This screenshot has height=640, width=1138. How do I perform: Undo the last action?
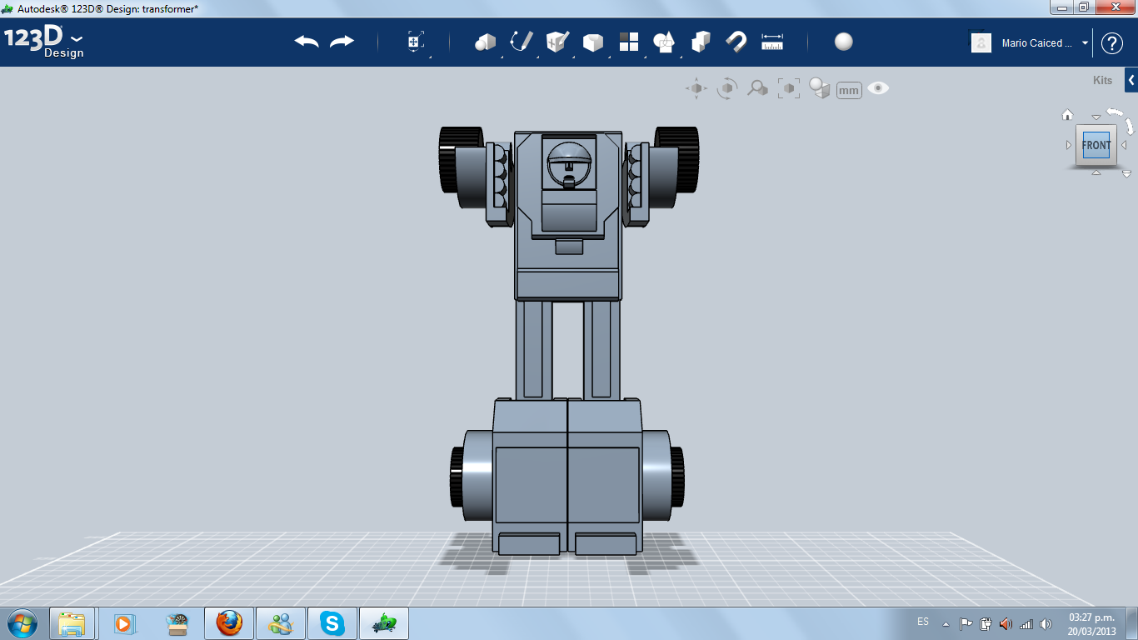coord(307,42)
